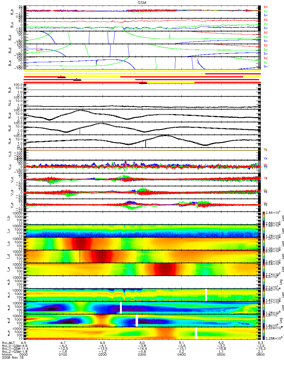The width and height of the screenshot is (284, 366).
Task: Click the Y-GSM value -15.1 at 0400
Action: tap(181, 349)
